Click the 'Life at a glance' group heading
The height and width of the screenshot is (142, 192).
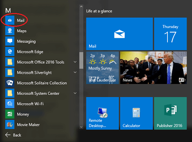point(99,11)
